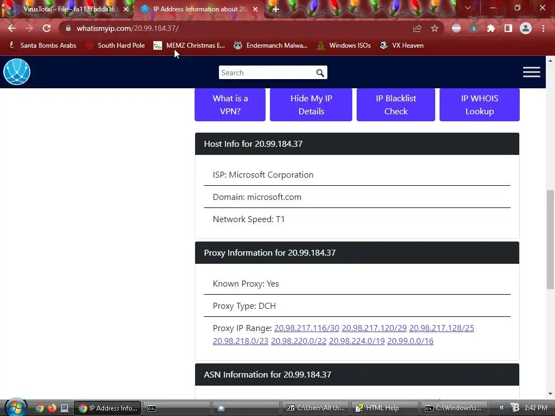The width and height of the screenshot is (555, 416).
Task: Click the forward navigation arrow
Action: pos(29,28)
